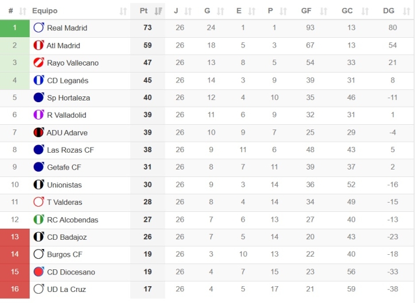Click the Atl Madrid club crest icon
This screenshot has width=415, height=303.
pyautogui.click(x=39, y=45)
